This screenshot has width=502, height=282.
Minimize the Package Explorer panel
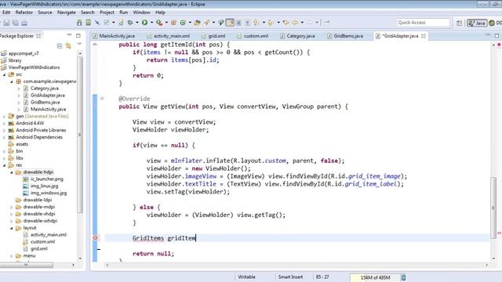pos(69,35)
